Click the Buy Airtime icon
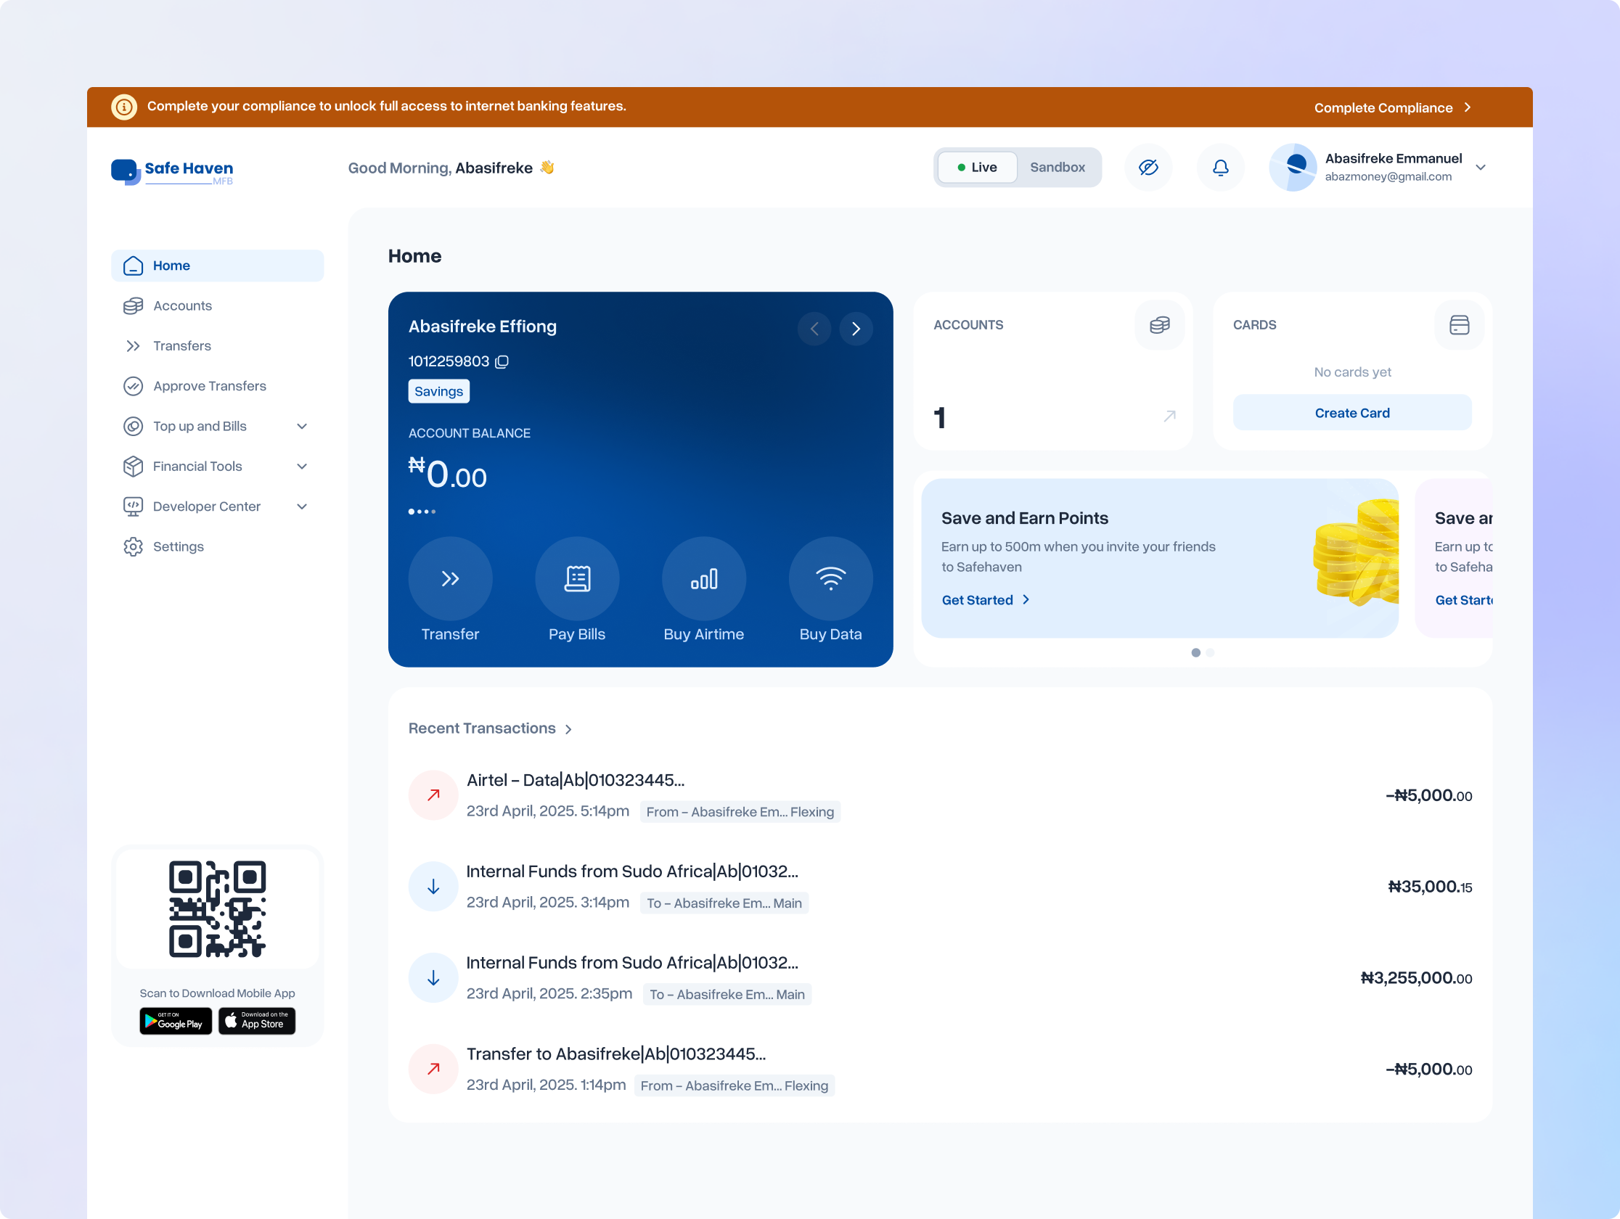 [x=703, y=578]
